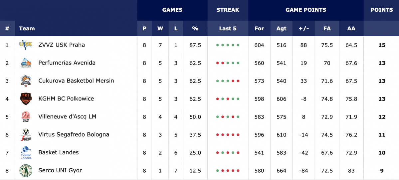Viewport: 399px width, 180px height.
Task: Select the GAME POINTS group header
Action: 306,10
